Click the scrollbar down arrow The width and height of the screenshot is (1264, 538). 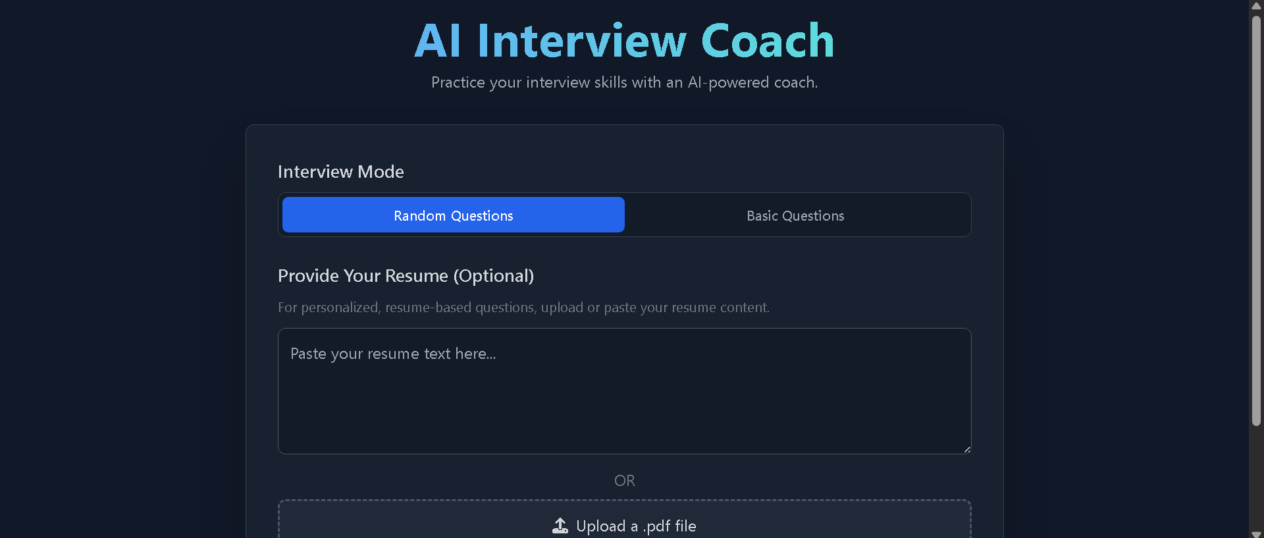pyautogui.click(x=1255, y=532)
